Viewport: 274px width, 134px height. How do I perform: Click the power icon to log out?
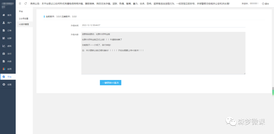[x=263, y=4]
